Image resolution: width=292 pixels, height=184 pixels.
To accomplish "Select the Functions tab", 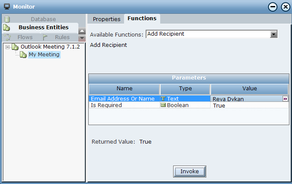I will coord(142,18).
